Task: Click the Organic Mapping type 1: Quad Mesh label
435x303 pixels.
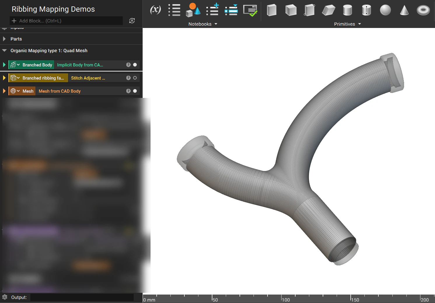Action: click(49, 50)
